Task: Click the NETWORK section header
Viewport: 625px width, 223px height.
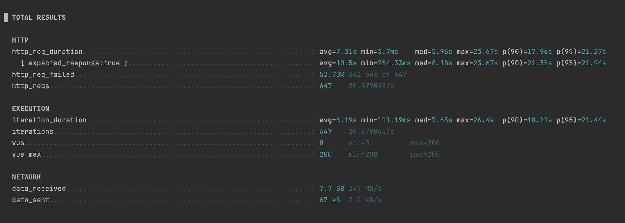Action: coord(26,177)
